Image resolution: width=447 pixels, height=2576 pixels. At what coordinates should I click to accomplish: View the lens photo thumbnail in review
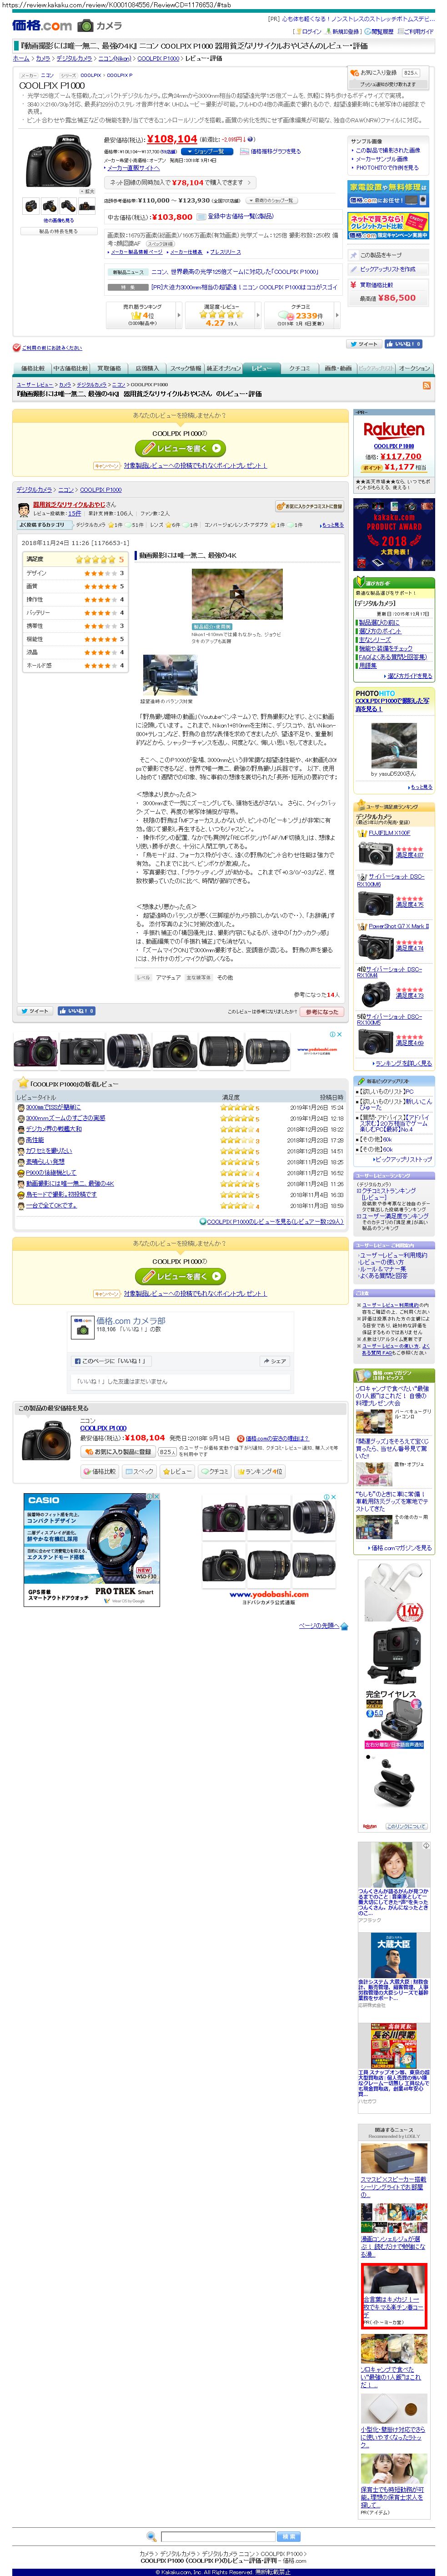[x=169, y=676]
